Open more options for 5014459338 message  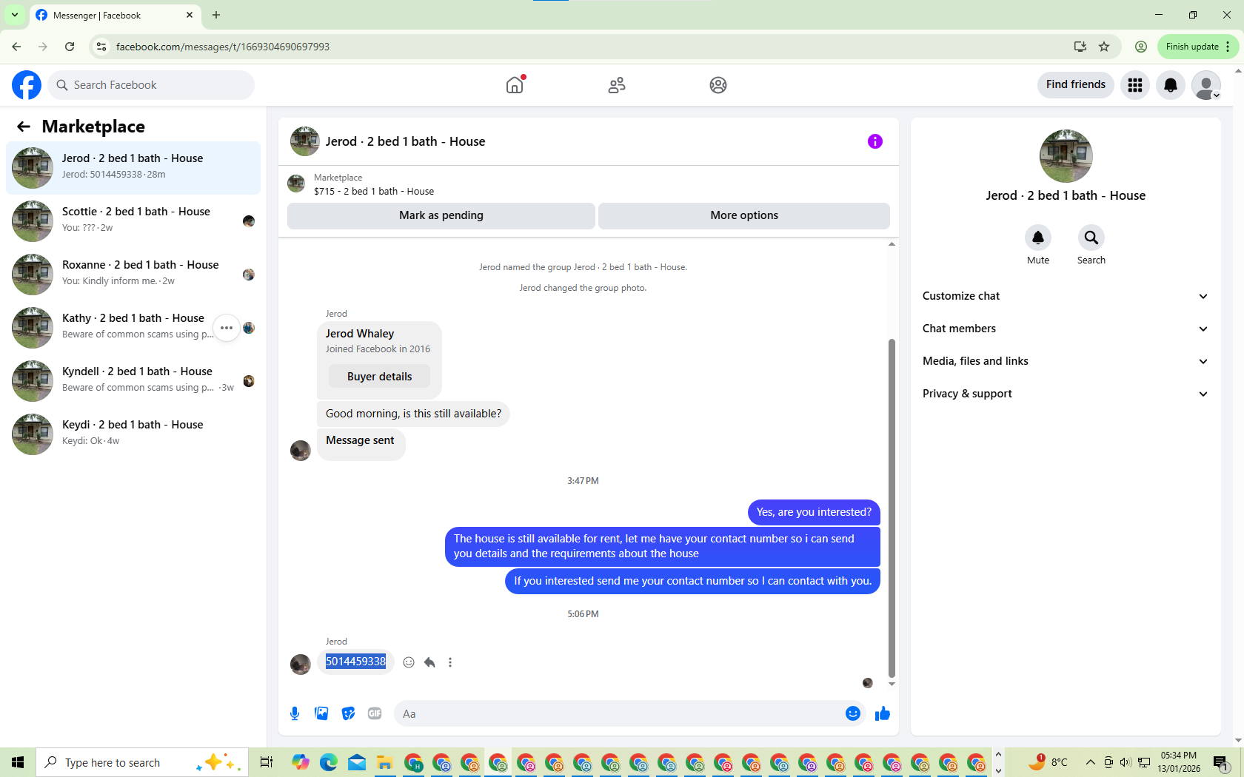tap(450, 662)
